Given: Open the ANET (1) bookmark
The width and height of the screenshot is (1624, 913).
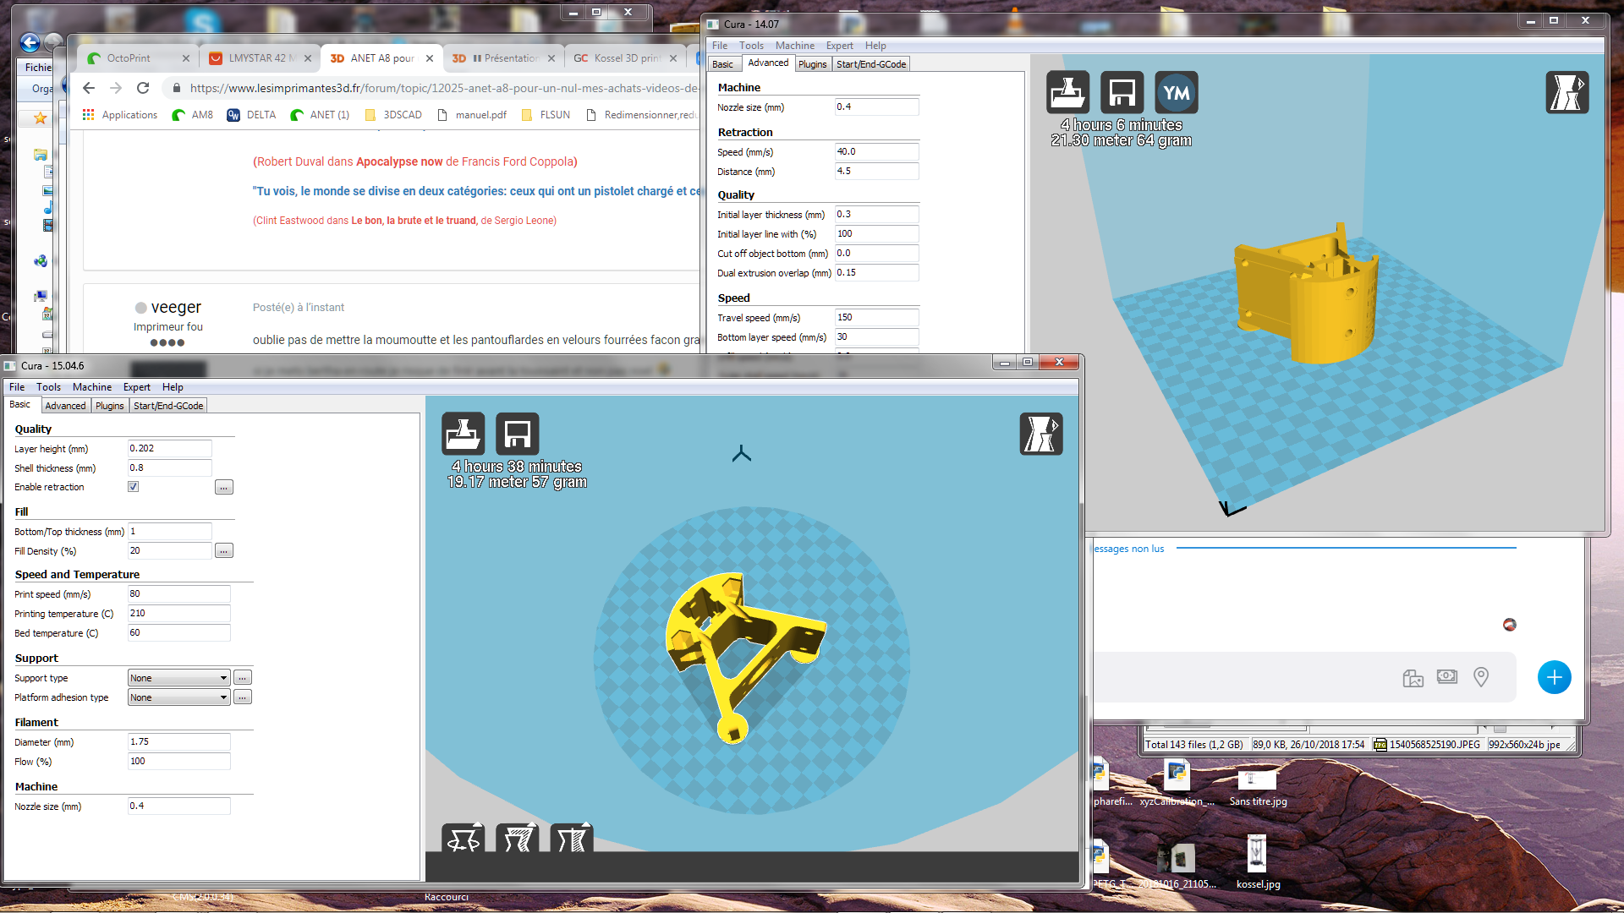Looking at the screenshot, I should point(320,115).
